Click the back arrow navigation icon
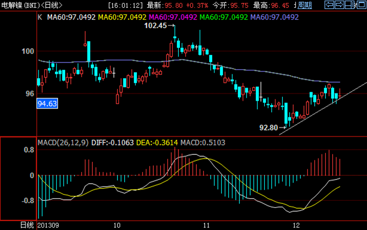Screen dimensions: 367x230 (x=329, y=5)
